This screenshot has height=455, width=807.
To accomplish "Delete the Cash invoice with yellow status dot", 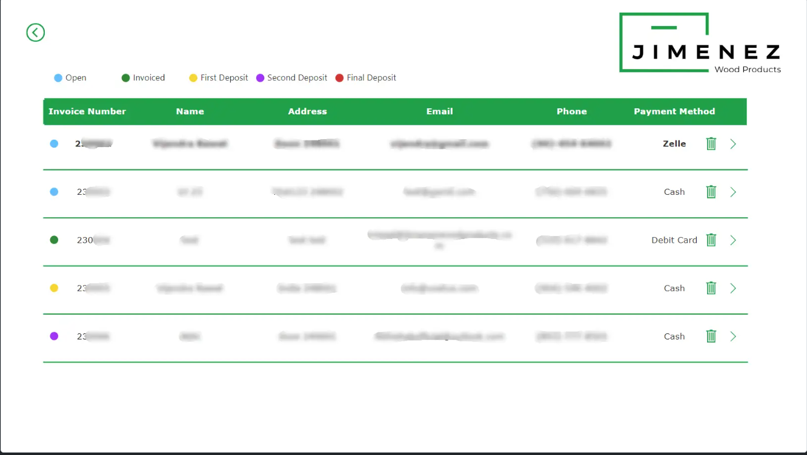I will 711,288.
